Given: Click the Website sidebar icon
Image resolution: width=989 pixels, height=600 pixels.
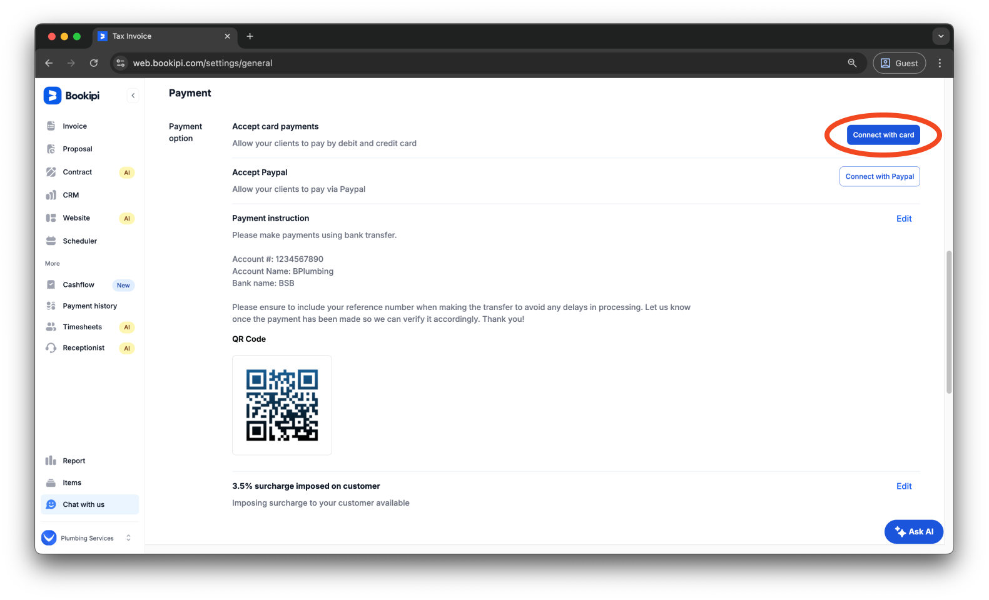Looking at the screenshot, I should pyautogui.click(x=51, y=218).
